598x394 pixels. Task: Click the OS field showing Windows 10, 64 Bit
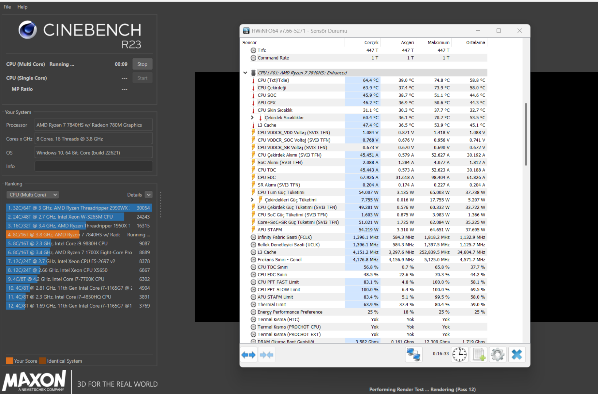(x=93, y=153)
